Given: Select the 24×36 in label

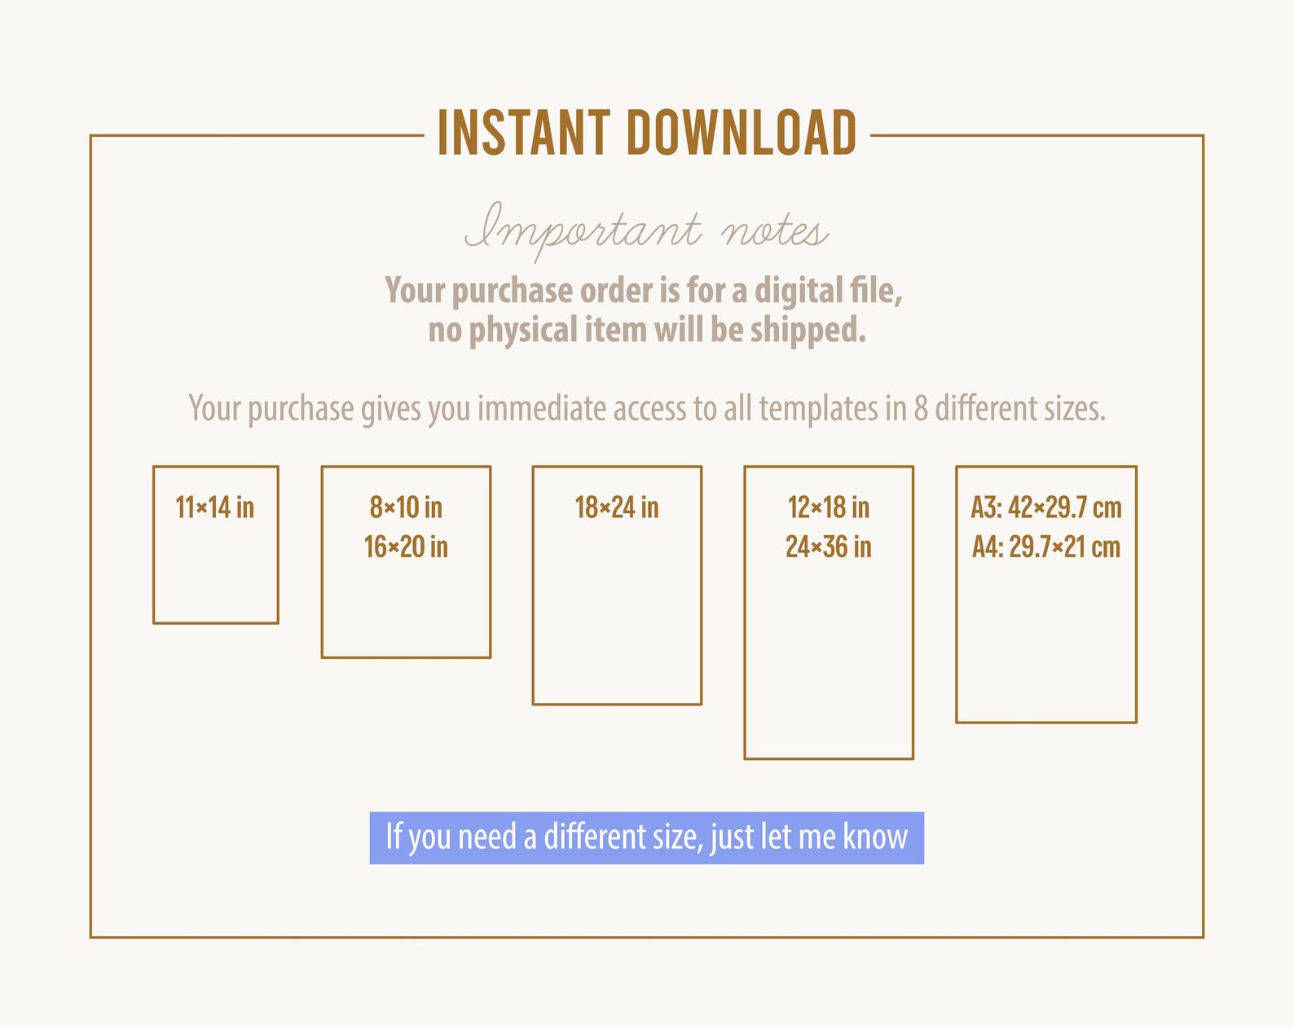Looking at the screenshot, I should click(x=829, y=547).
